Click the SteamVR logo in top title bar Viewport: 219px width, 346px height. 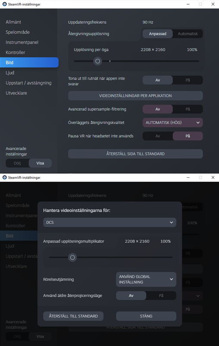(4, 4)
